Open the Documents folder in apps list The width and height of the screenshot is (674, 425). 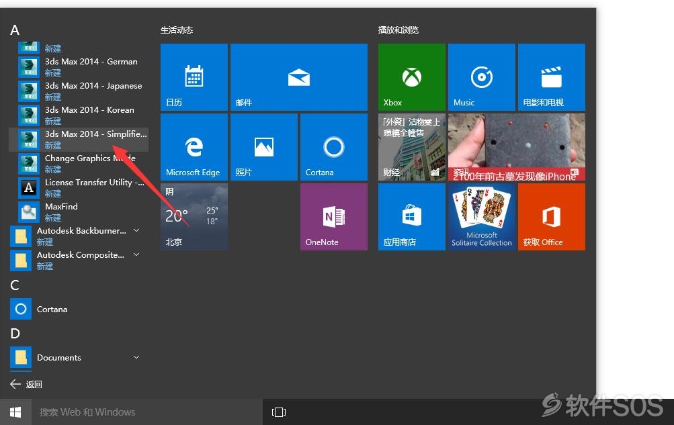pyautogui.click(x=79, y=358)
